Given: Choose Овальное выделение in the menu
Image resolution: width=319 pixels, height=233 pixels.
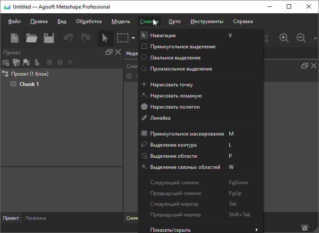Looking at the screenshot, I should pos(175,58).
